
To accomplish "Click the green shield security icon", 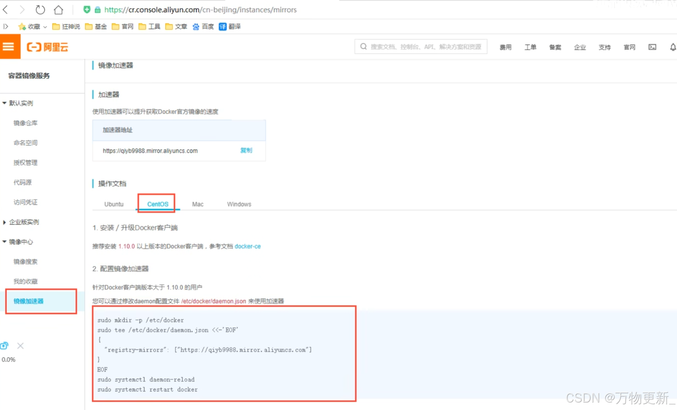I will (87, 9).
